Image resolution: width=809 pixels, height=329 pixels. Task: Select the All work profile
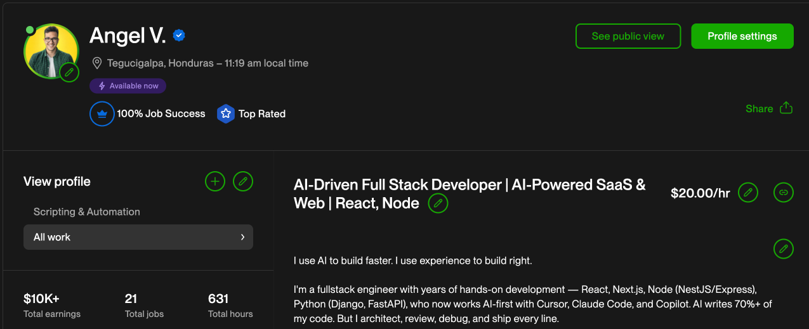(138, 237)
